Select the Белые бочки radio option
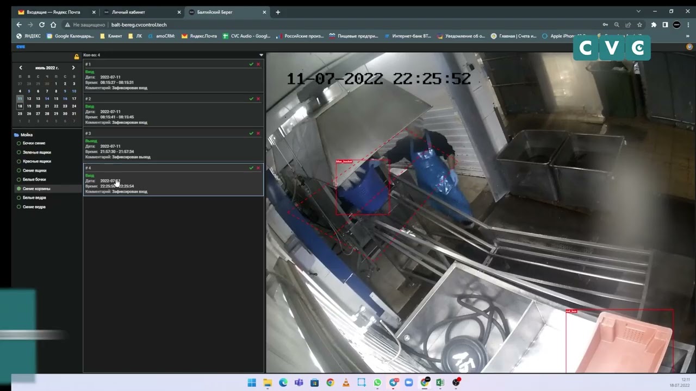This screenshot has width=696, height=391. pos(19,179)
